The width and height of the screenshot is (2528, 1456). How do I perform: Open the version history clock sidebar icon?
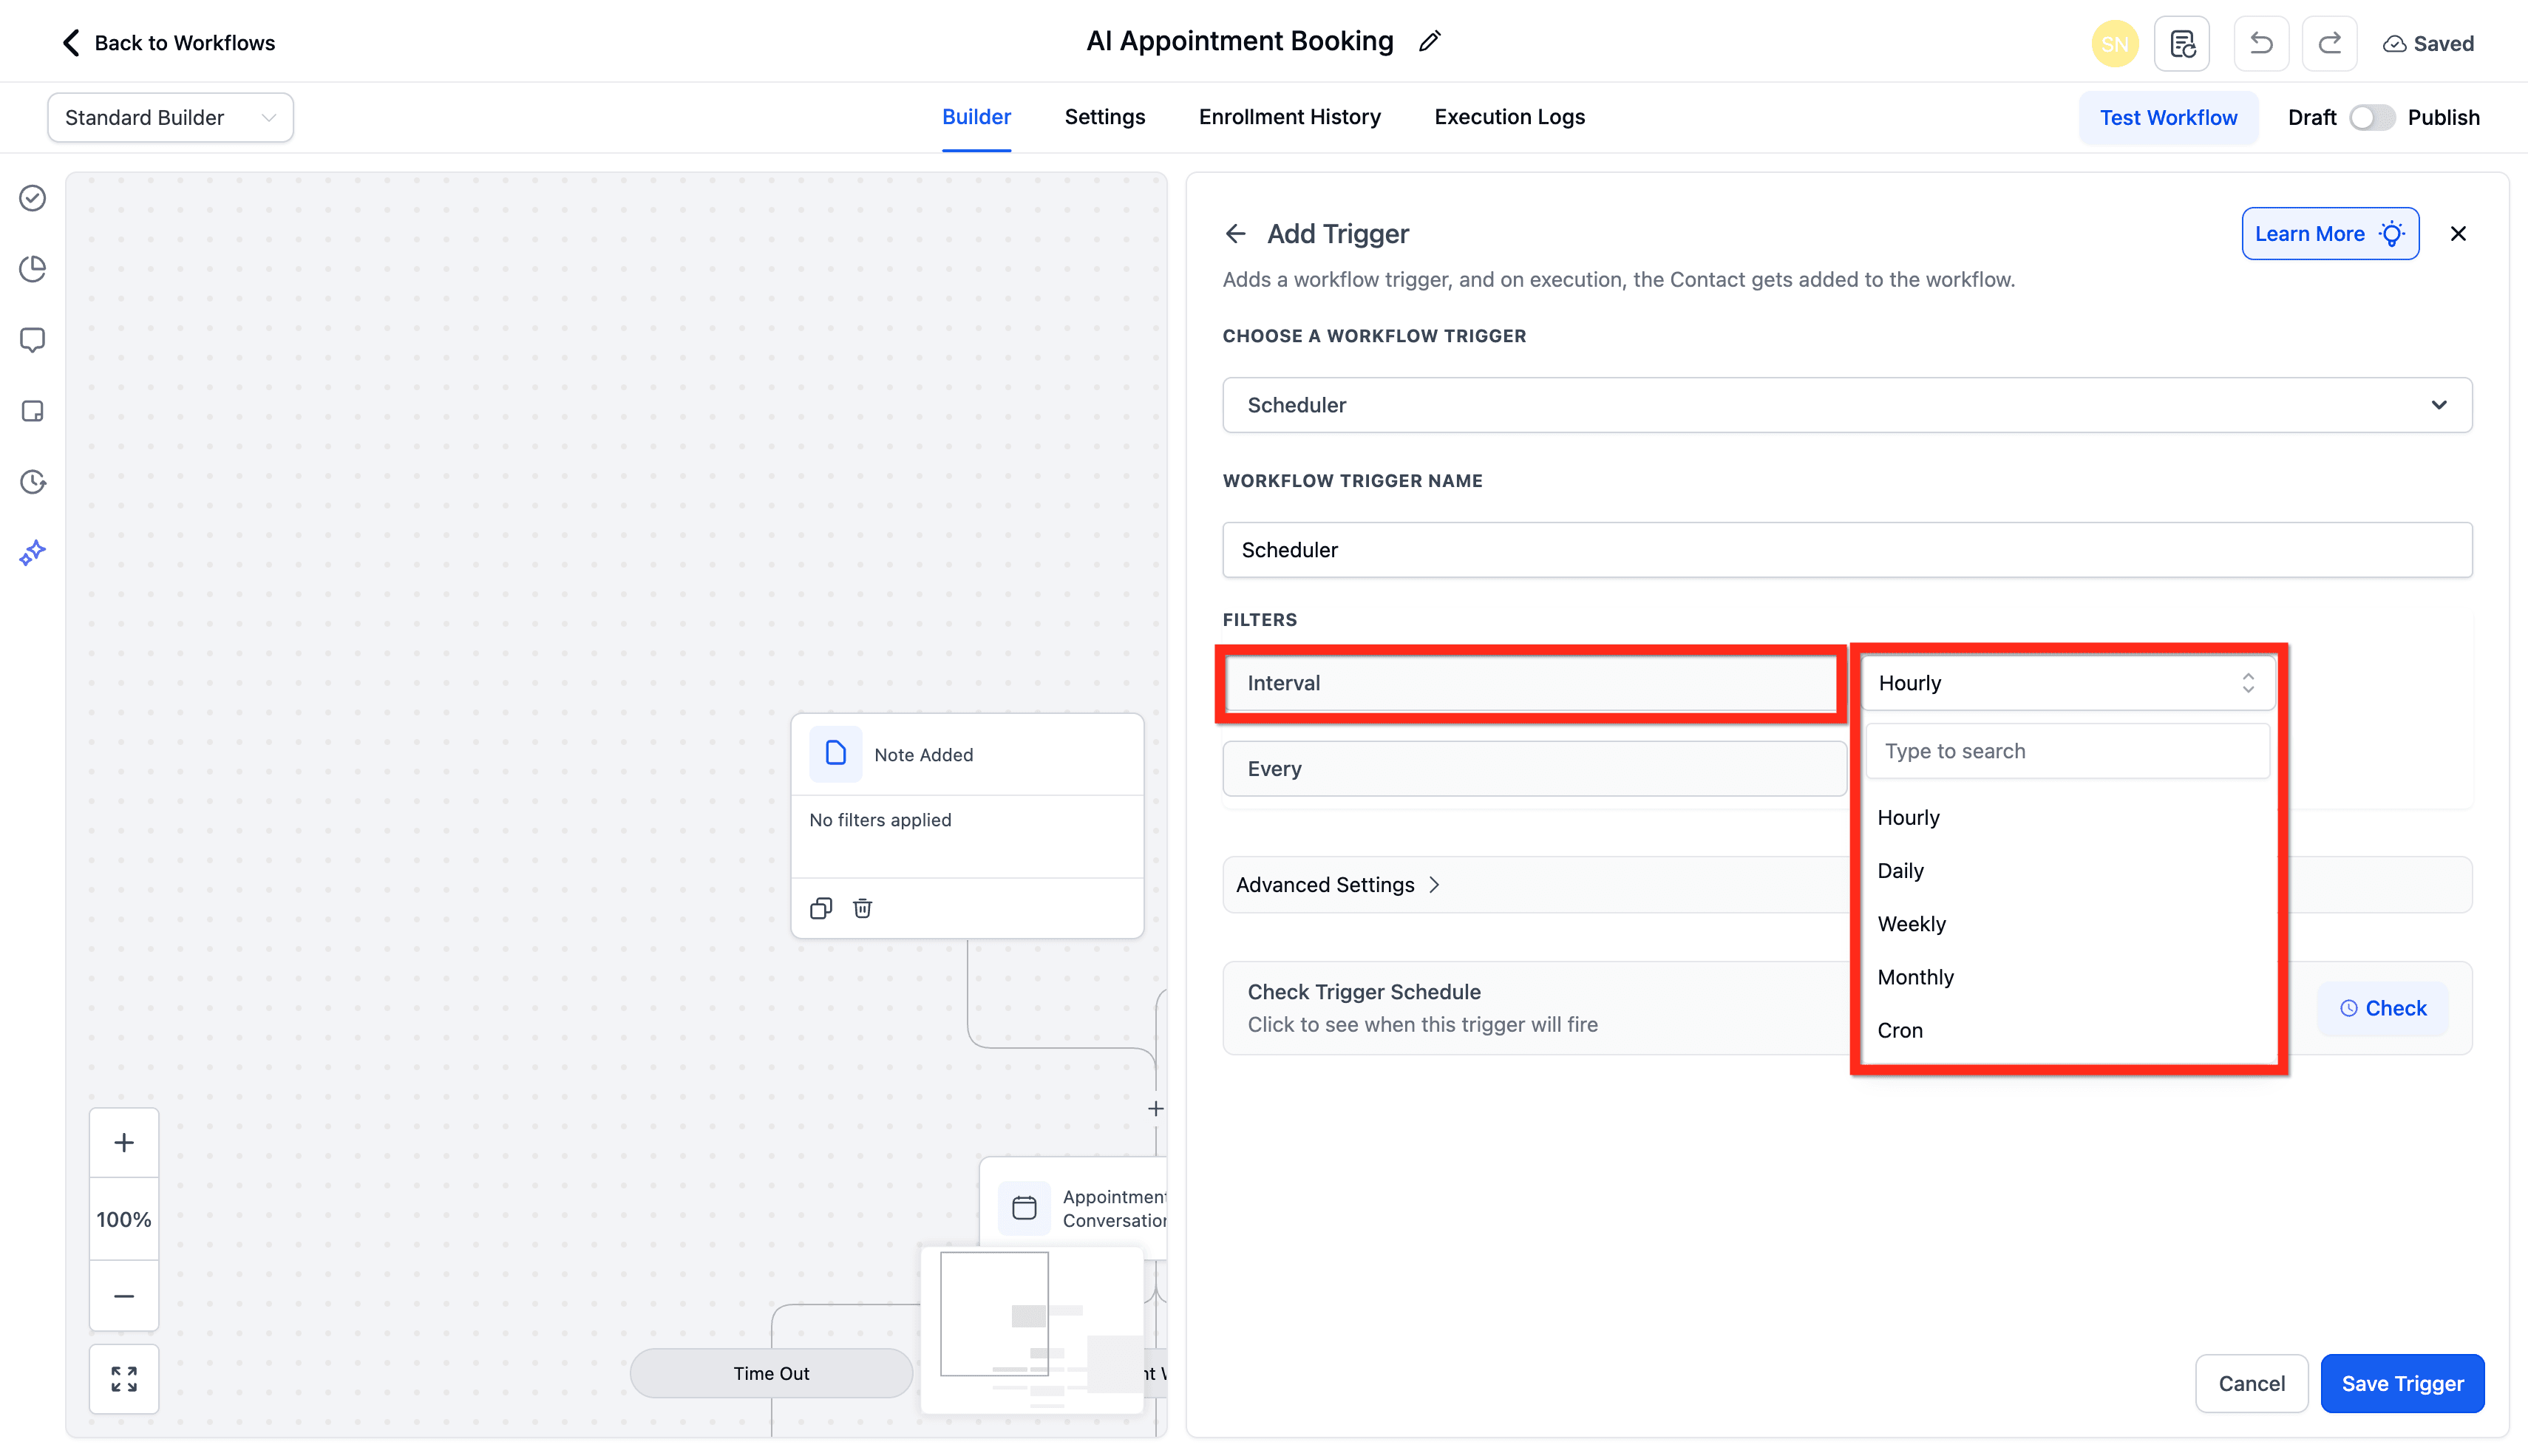33,482
